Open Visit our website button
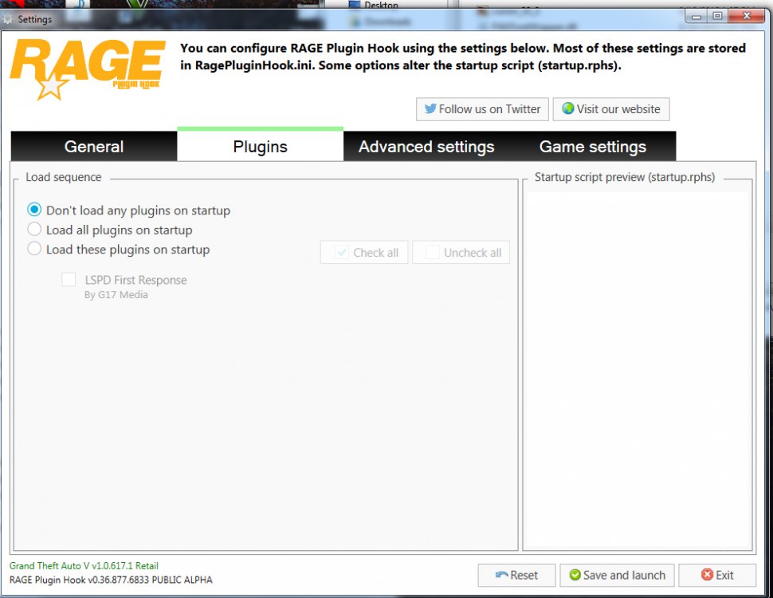The width and height of the screenshot is (773, 598). [610, 109]
